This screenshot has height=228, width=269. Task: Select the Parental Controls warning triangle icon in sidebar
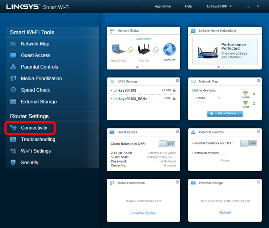[x=13, y=67]
